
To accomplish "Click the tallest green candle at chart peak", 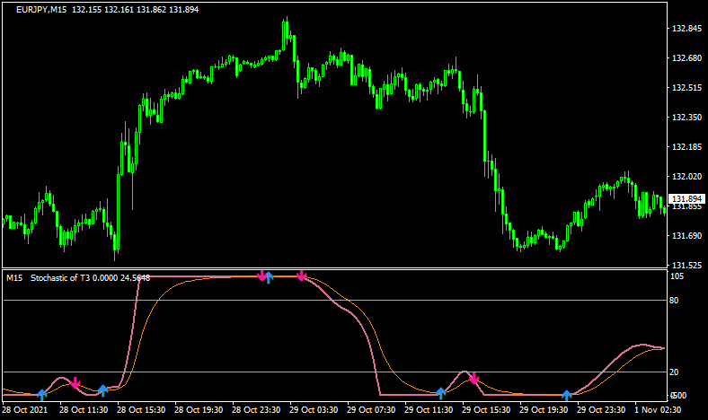I will click(x=285, y=34).
